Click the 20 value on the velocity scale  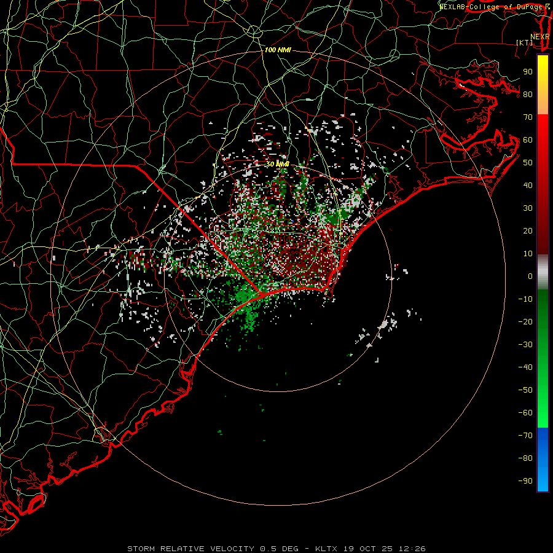tap(528, 231)
